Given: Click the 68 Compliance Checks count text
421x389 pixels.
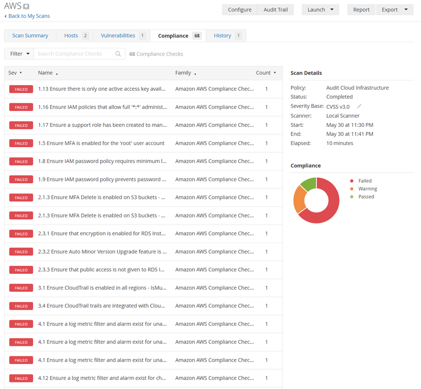Looking at the screenshot, I should [x=156, y=54].
